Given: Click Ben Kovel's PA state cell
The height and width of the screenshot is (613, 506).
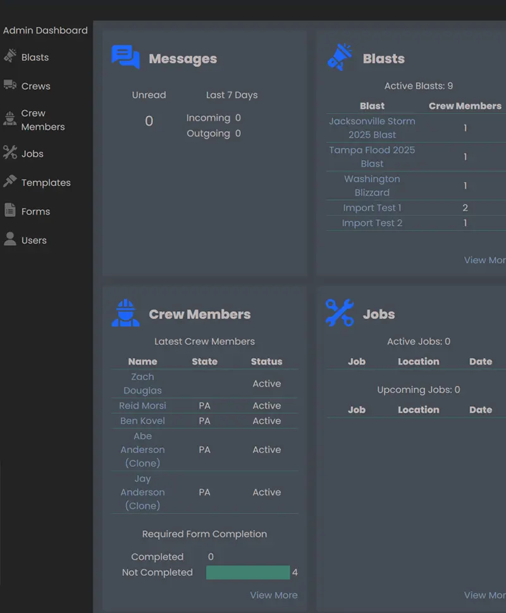Looking at the screenshot, I should [204, 421].
